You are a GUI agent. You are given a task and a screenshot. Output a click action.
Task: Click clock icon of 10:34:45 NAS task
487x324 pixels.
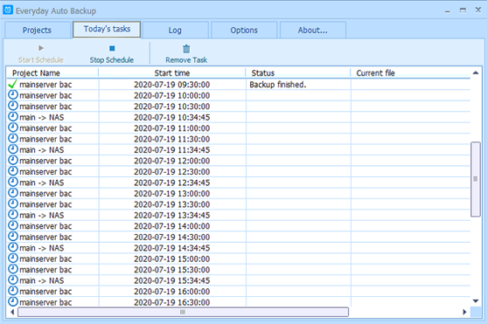[x=13, y=116]
